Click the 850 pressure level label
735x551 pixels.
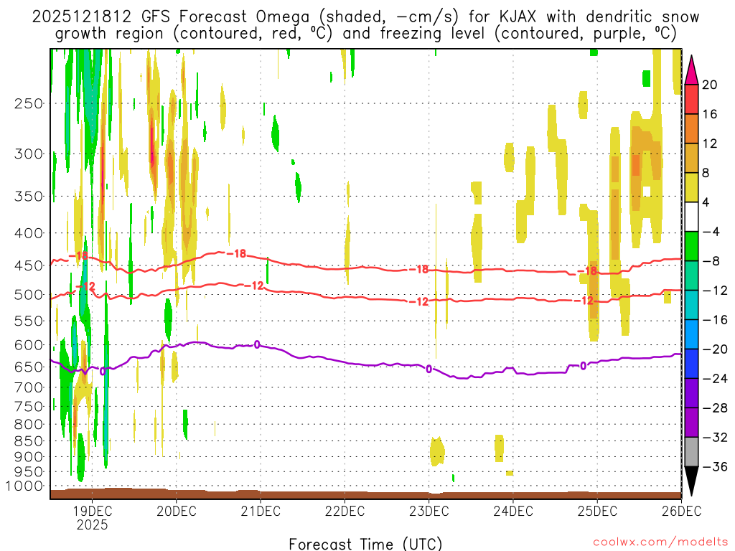point(29,441)
